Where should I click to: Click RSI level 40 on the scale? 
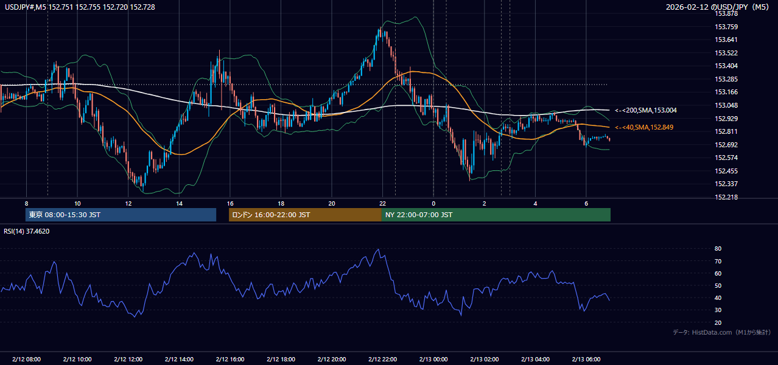[718, 297]
